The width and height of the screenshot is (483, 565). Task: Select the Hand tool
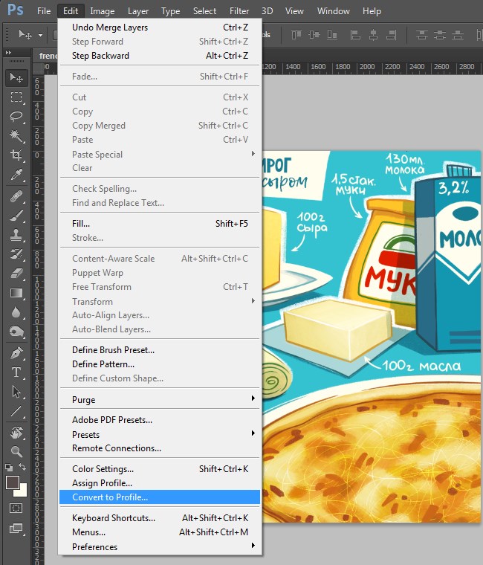(16, 432)
